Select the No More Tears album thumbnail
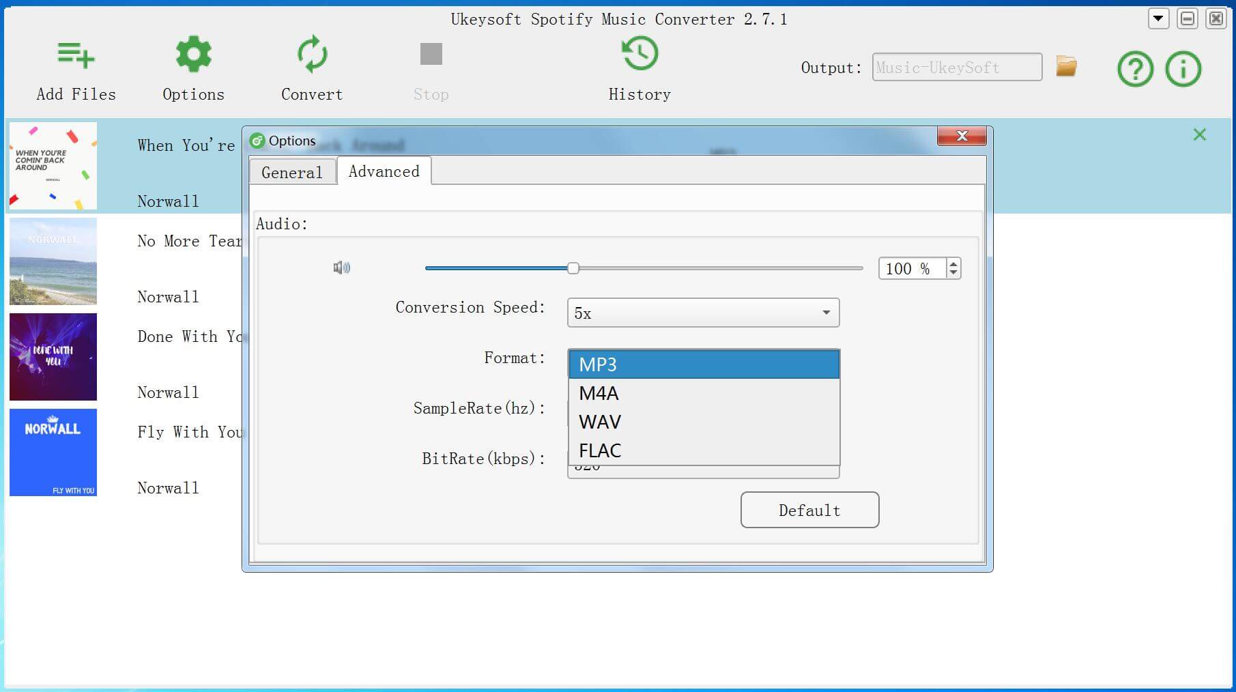Viewport: 1236px width, 692px height. tap(53, 261)
